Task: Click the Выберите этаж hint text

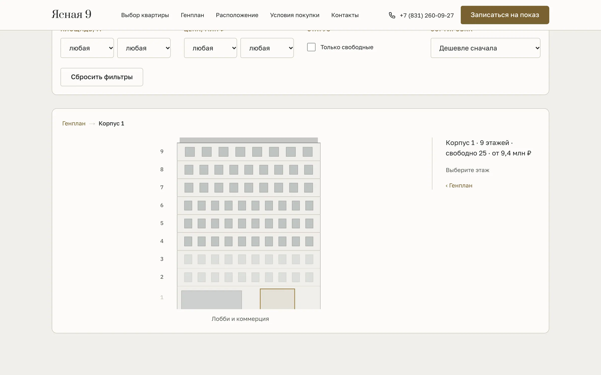Action: tap(467, 170)
